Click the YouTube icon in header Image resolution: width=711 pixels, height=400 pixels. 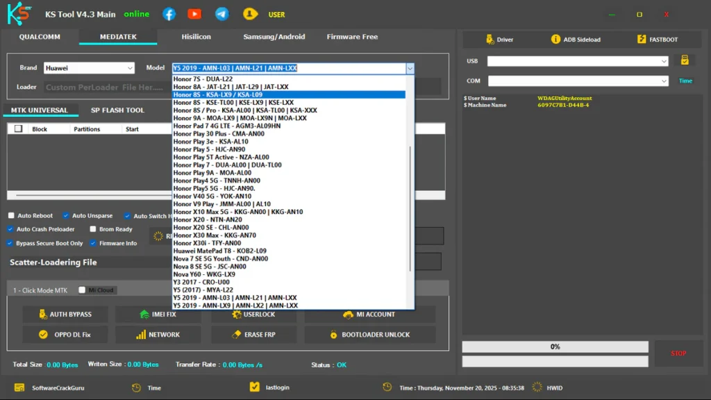tap(194, 14)
